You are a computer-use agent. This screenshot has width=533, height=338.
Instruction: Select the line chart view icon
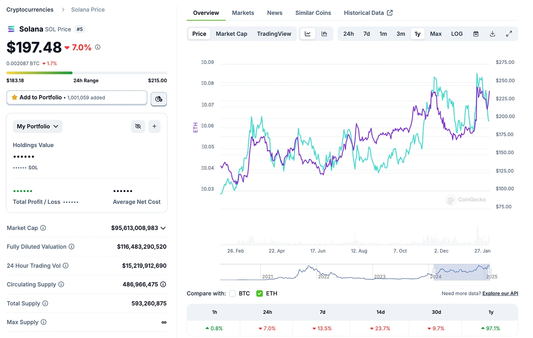(x=307, y=34)
